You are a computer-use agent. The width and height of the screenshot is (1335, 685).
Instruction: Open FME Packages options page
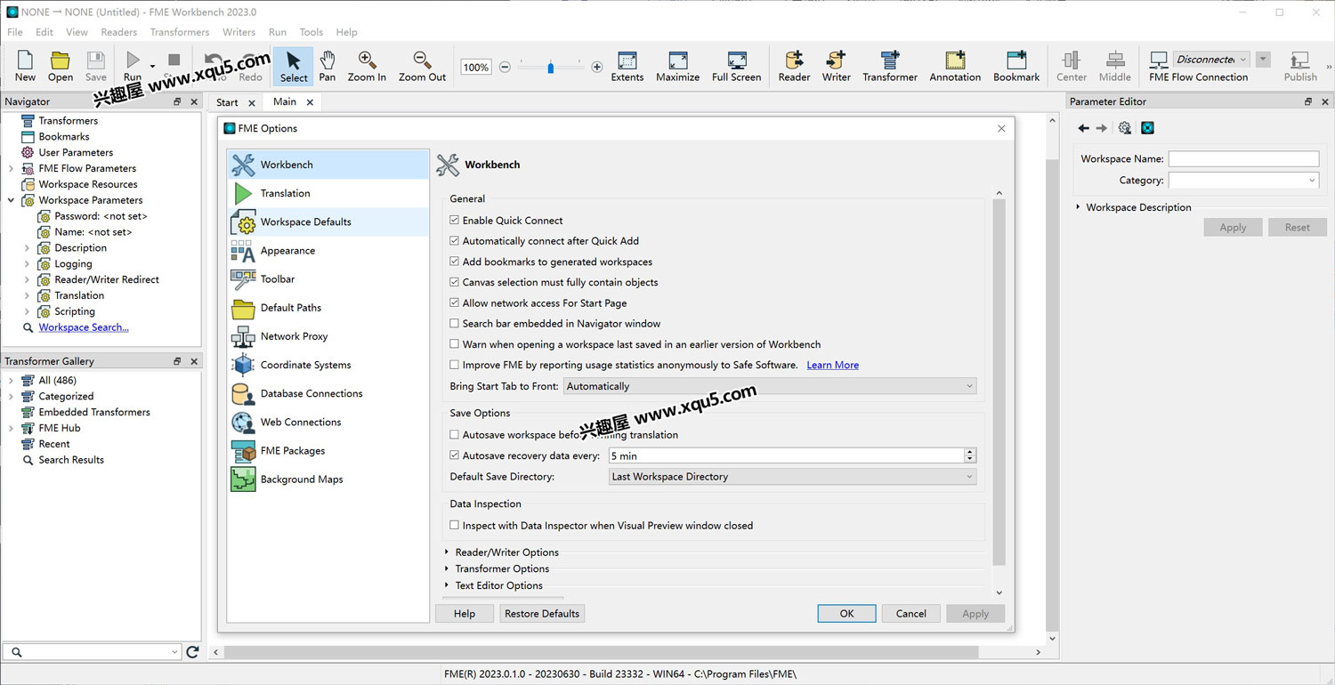pos(328,450)
